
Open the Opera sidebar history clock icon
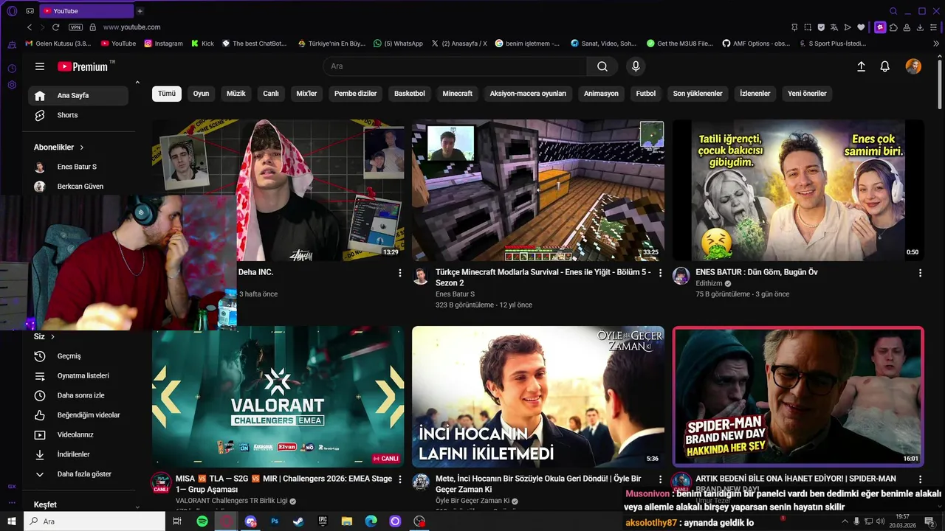pyautogui.click(x=12, y=69)
